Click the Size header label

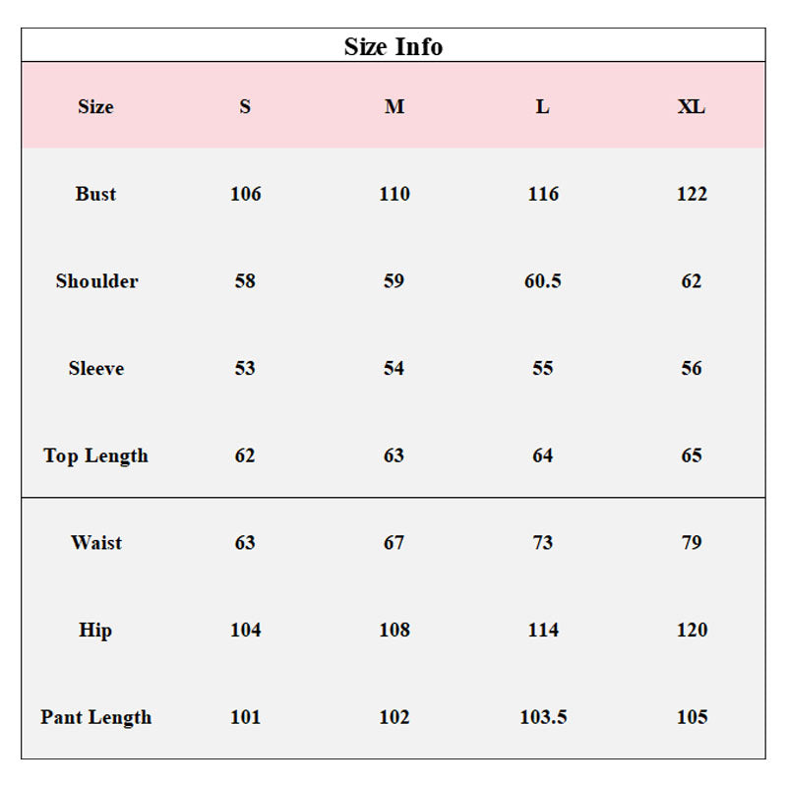(95, 106)
